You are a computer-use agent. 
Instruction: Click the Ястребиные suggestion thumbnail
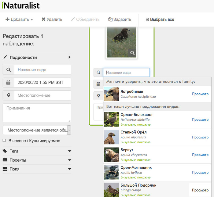[111, 94]
